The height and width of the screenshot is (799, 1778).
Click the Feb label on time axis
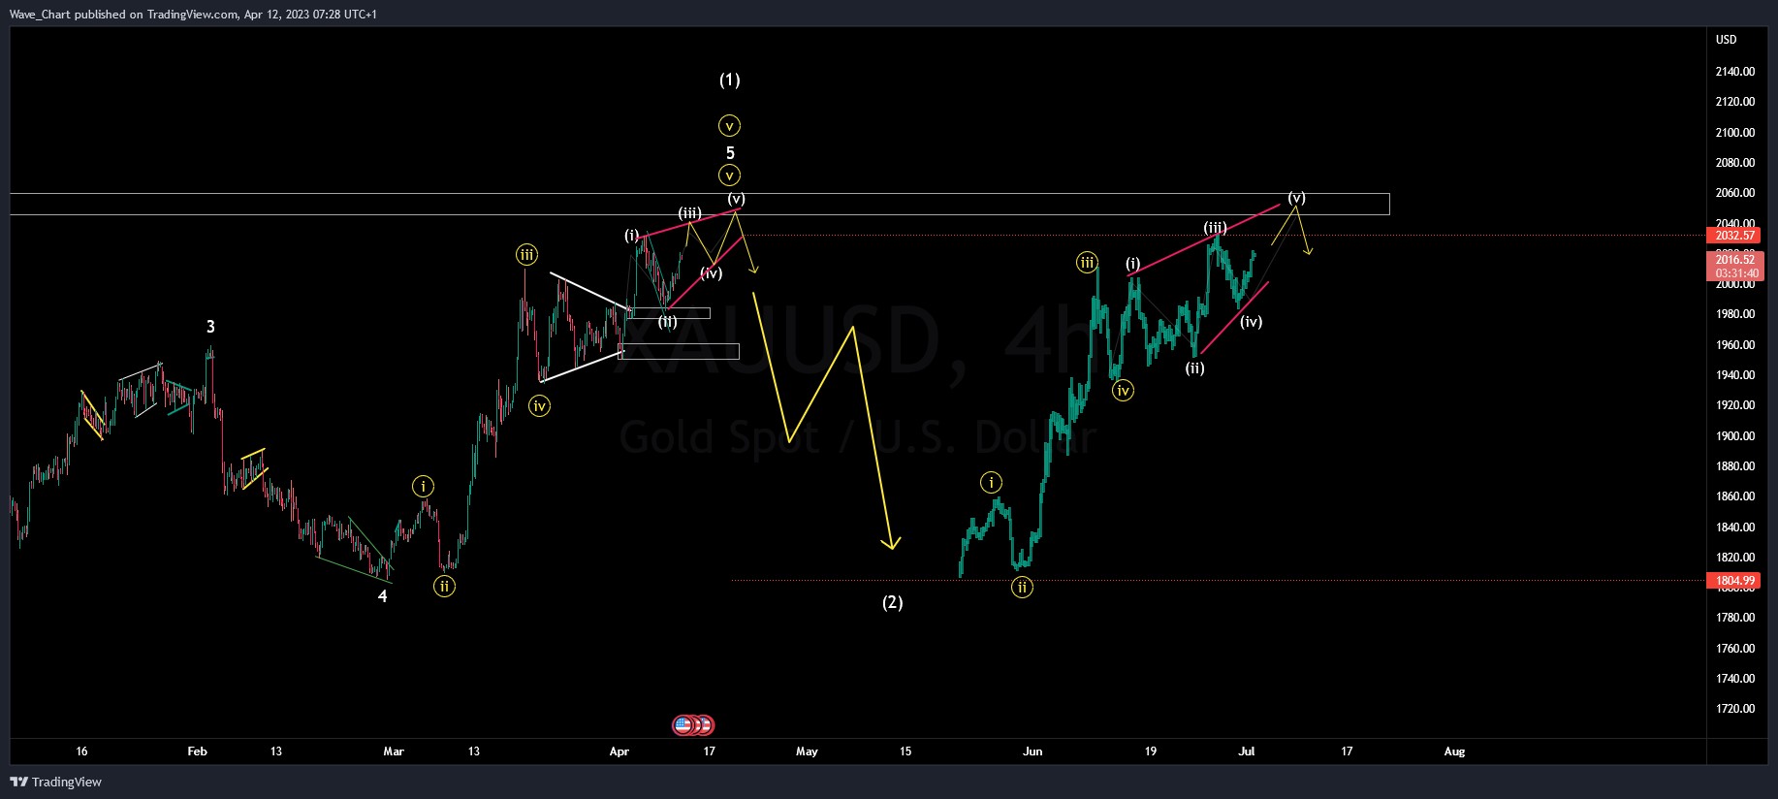point(197,751)
